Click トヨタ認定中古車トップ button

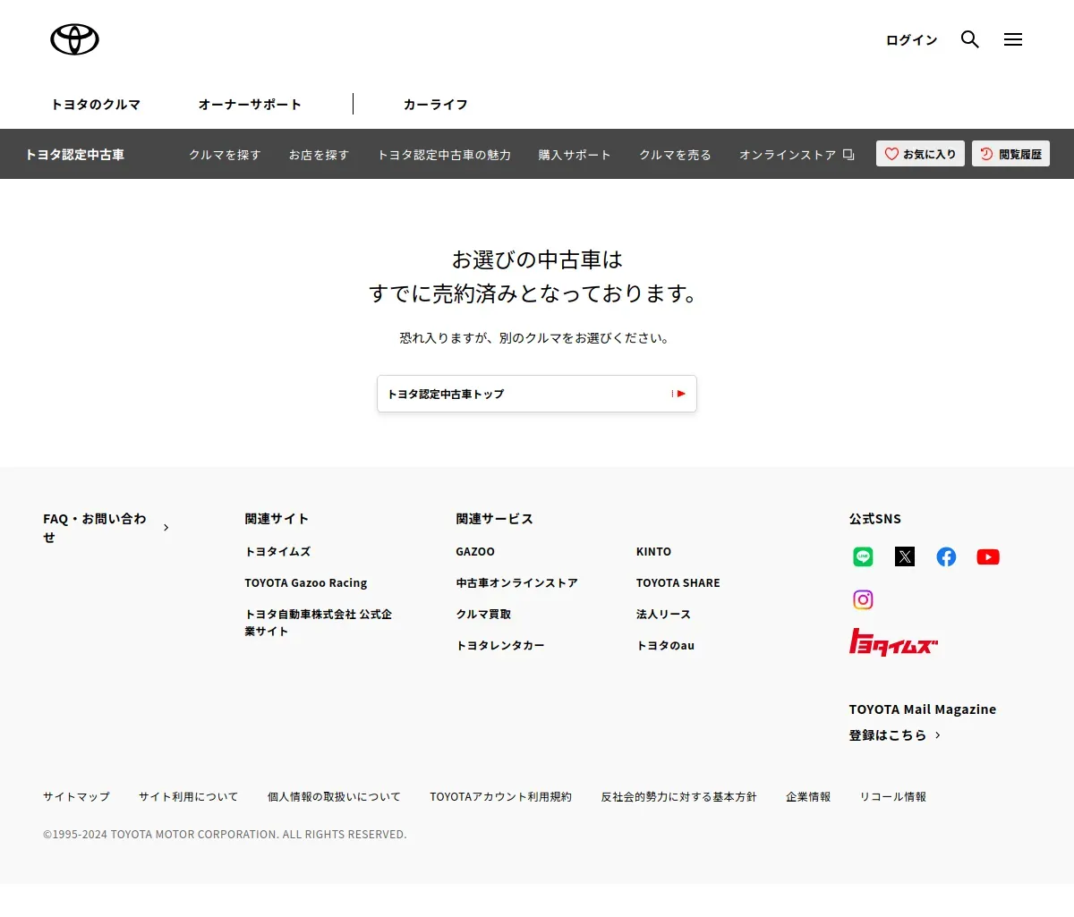pyautogui.click(x=537, y=394)
